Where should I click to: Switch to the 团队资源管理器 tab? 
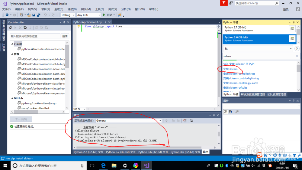(277, 94)
